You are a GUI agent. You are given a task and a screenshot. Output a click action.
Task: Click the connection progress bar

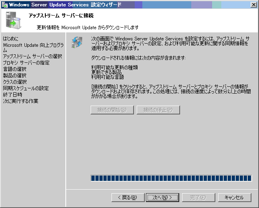(x=171, y=178)
